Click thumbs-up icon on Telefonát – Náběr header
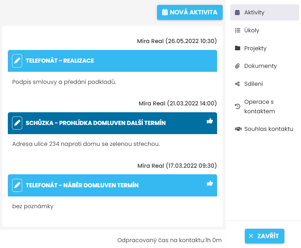 pyautogui.click(x=210, y=183)
